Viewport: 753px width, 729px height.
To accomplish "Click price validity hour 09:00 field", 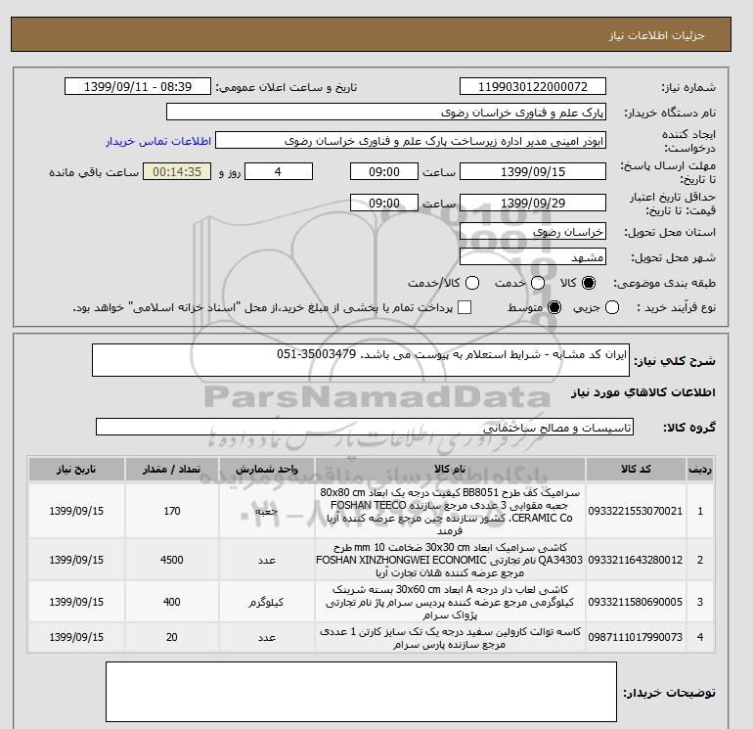I will click(x=384, y=203).
